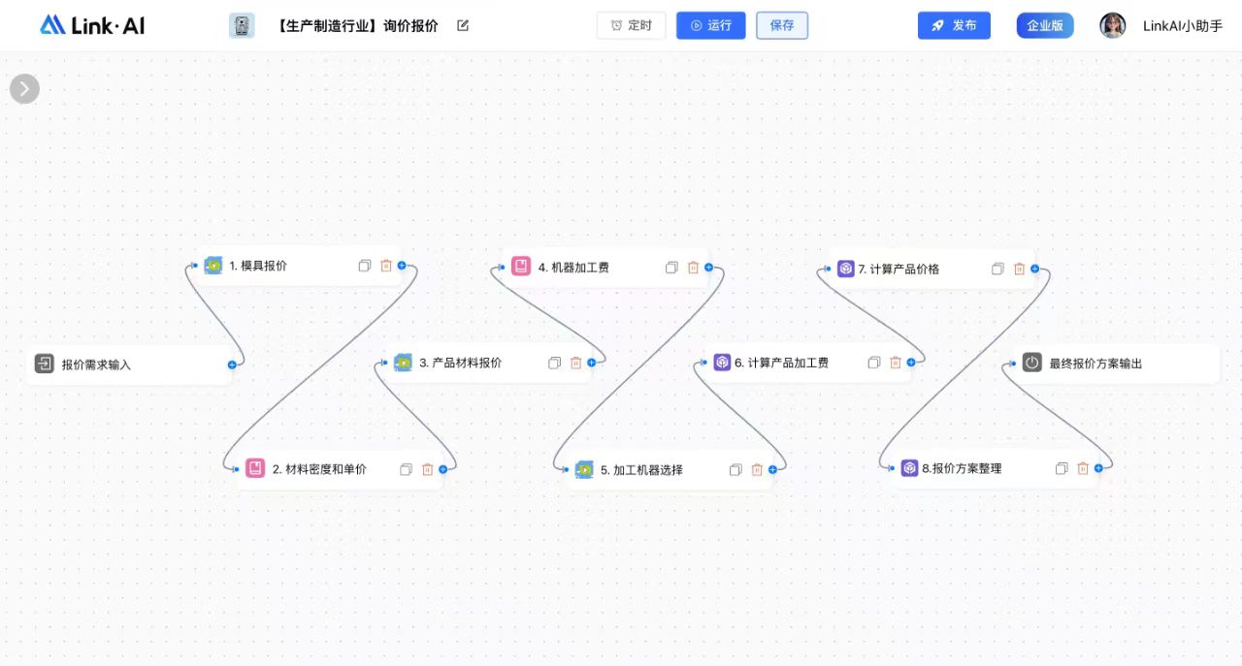
Task: Copy the 4. 机器加工费 node
Action: point(671,268)
